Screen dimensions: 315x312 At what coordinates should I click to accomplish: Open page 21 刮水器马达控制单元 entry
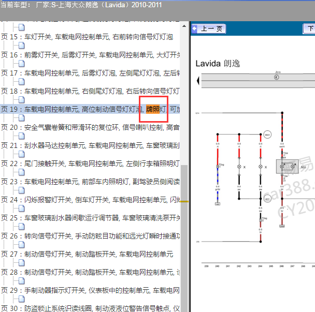coord(90,145)
